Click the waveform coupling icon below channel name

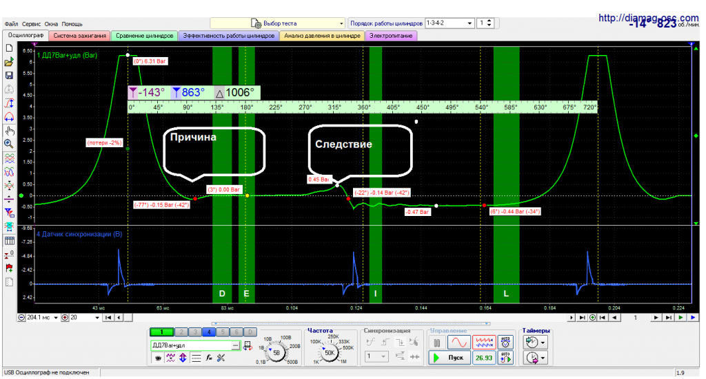tap(170, 358)
